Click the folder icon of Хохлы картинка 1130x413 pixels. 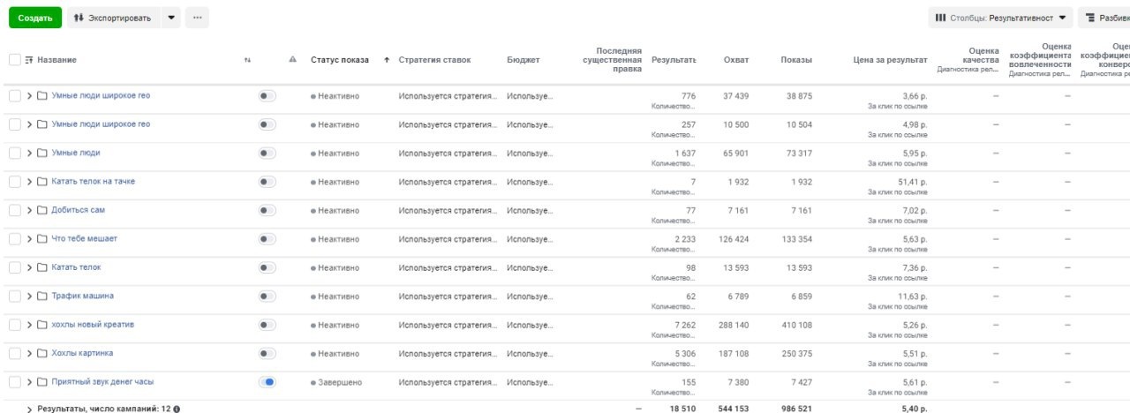[x=42, y=354]
